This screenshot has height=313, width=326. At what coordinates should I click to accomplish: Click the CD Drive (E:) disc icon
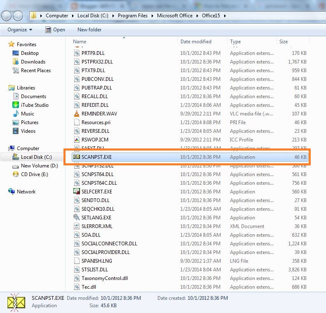tap(16, 174)
